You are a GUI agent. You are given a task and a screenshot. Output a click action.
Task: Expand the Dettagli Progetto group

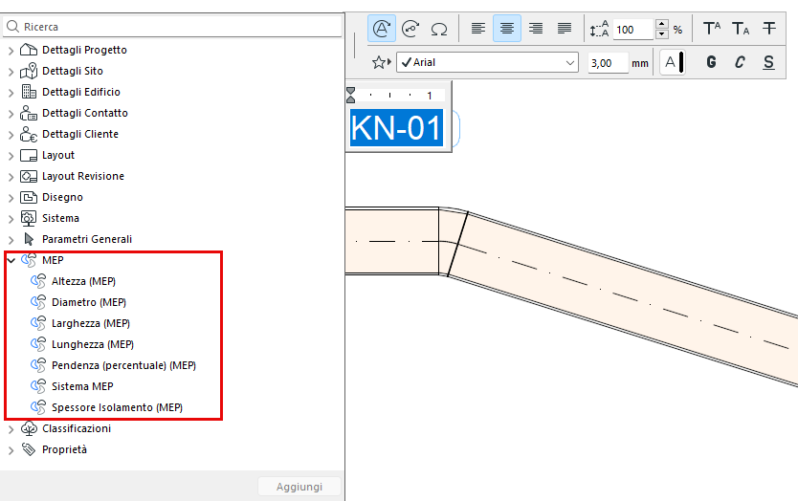click(11, 51)
